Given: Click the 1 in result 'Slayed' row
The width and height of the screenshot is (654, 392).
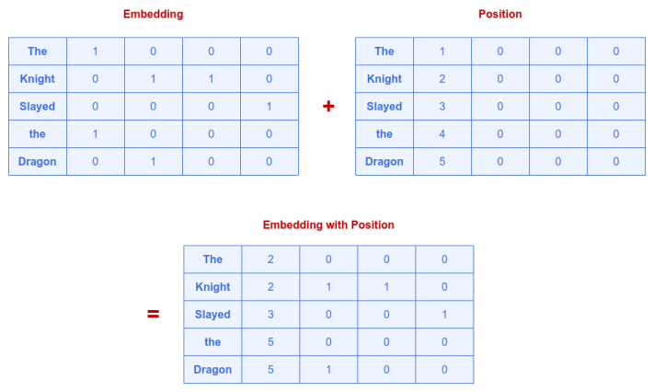Looking at the screenshot, I should pyautogui.click(x=444, y=315).
